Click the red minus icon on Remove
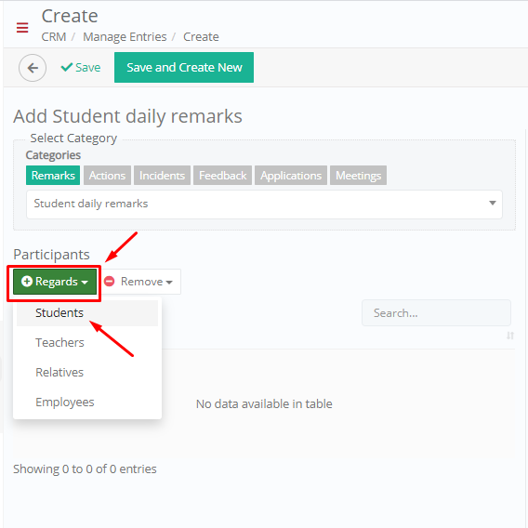 coord(109,281)
